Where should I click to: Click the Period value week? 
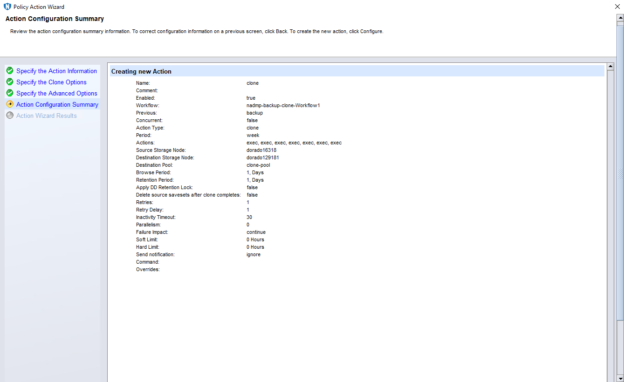click(x=253, y=135)
